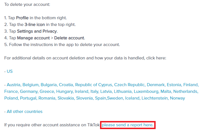The image size is (202, 133).
Task: Click the Liechtenstein link
Action: coord(155,98)
